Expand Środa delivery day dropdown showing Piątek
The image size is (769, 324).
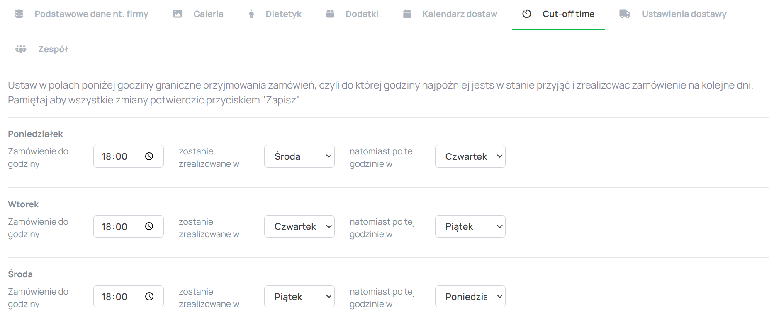click(299, 297)
